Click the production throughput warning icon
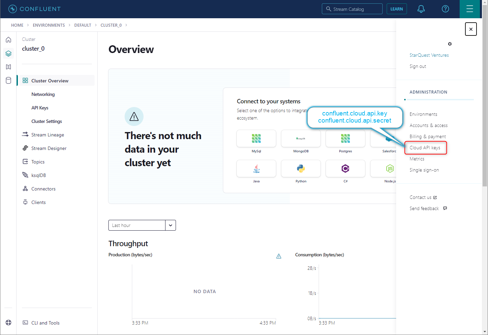Viewport: 488px width, 335px height. (x=279, y=256)
